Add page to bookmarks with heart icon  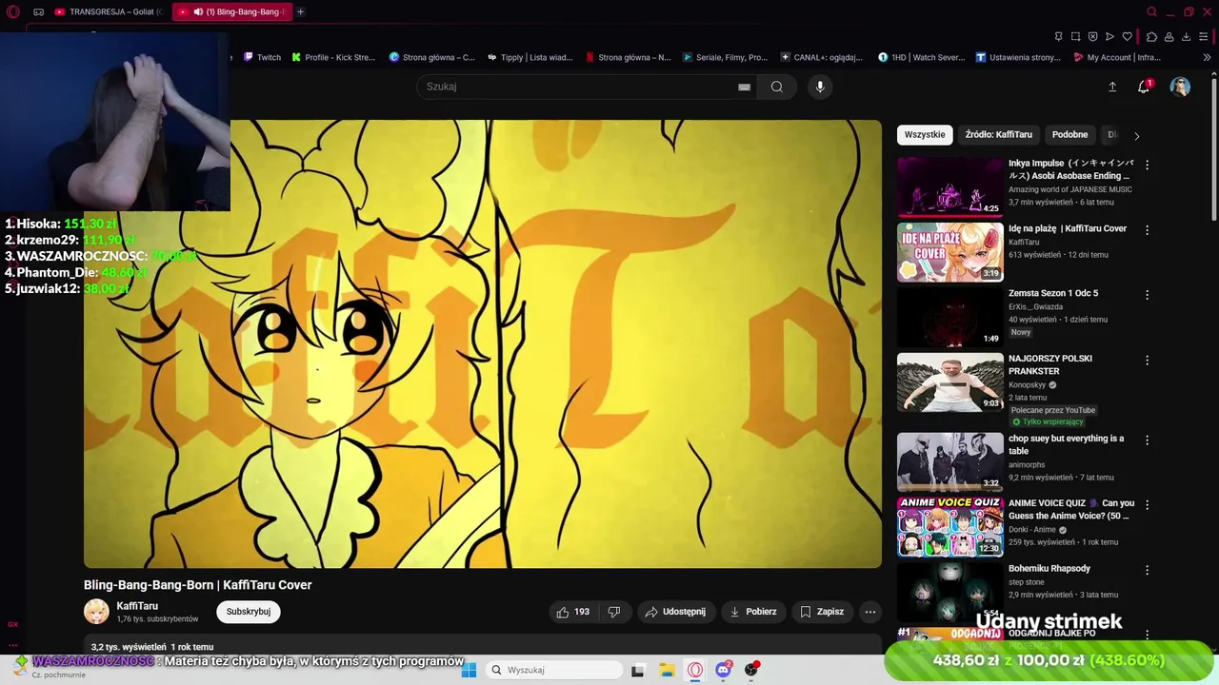(x=1128, y=36)
